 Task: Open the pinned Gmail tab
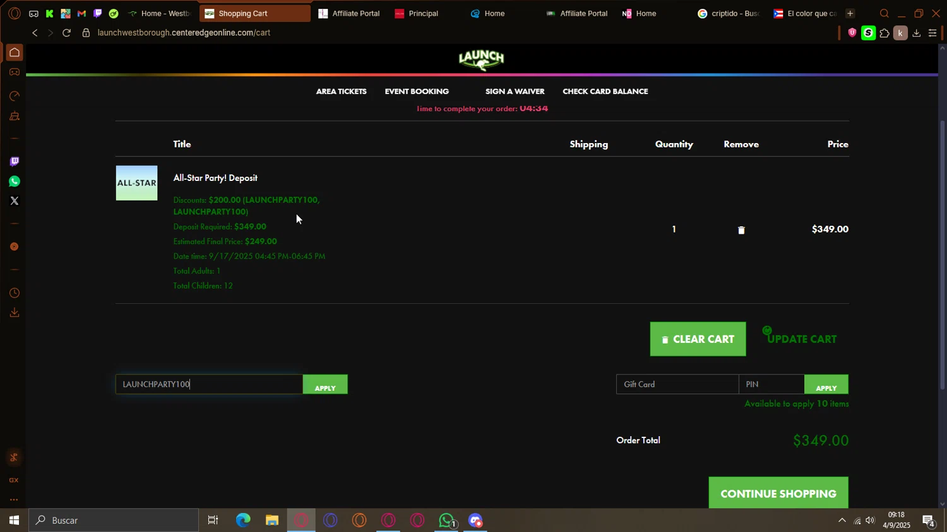tap(81, 13)
